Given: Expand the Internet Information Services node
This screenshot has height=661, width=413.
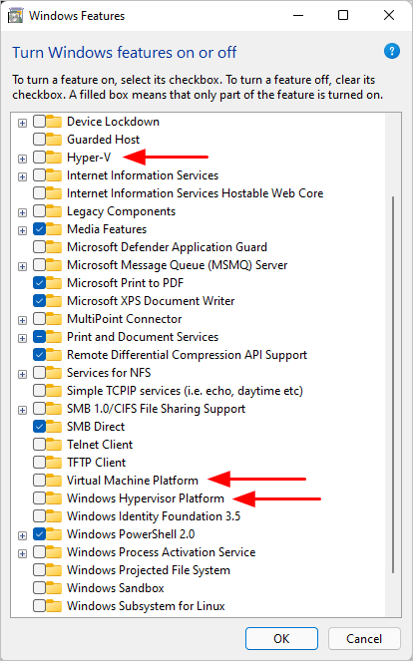Looking at the screenshot, I should [22, 177].
